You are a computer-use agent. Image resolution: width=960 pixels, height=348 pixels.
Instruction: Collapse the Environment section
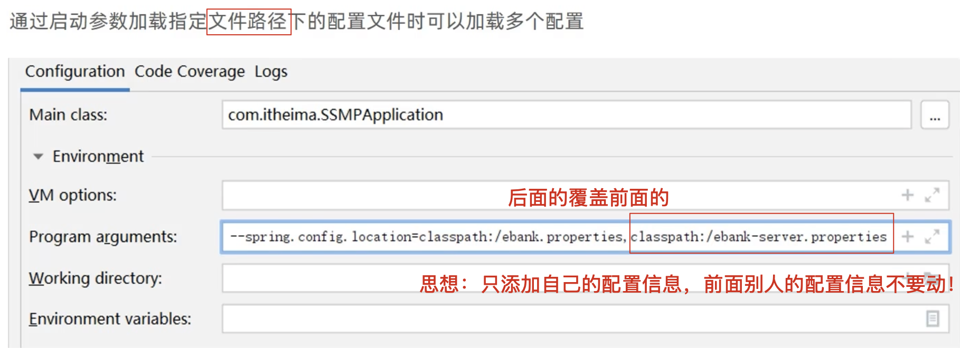click(38, 157)
